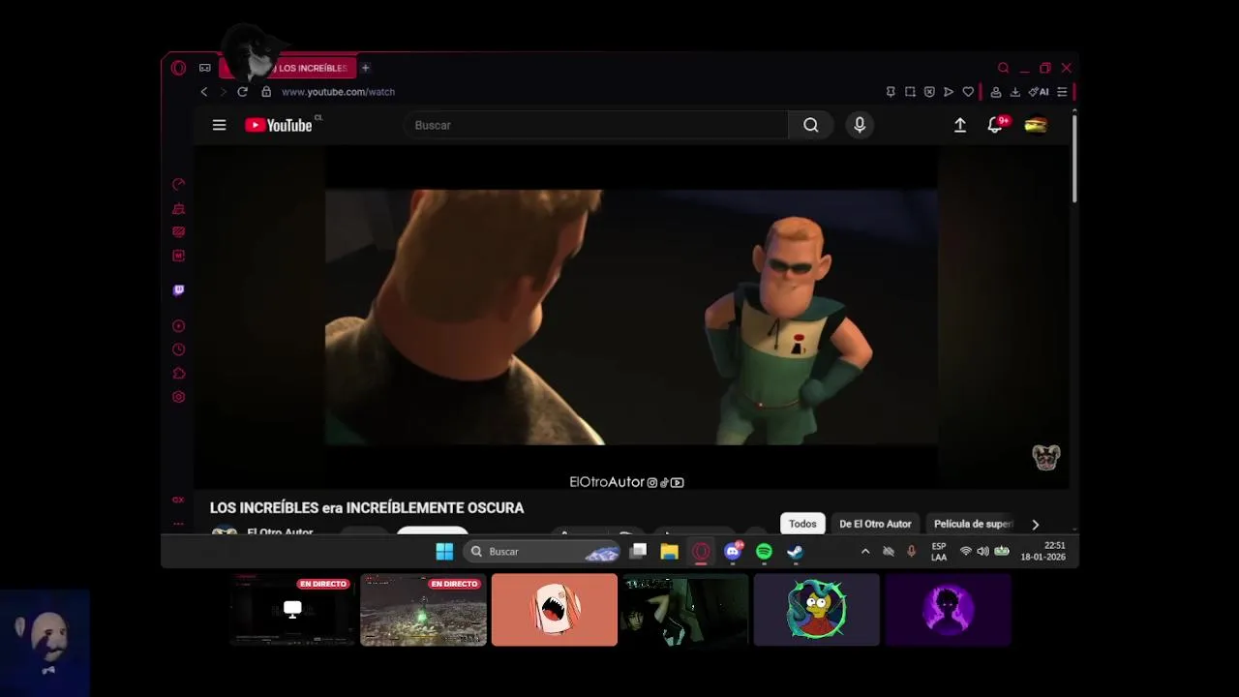
Task: Open the Aria AI assistant button
Action: point(1039,92)
